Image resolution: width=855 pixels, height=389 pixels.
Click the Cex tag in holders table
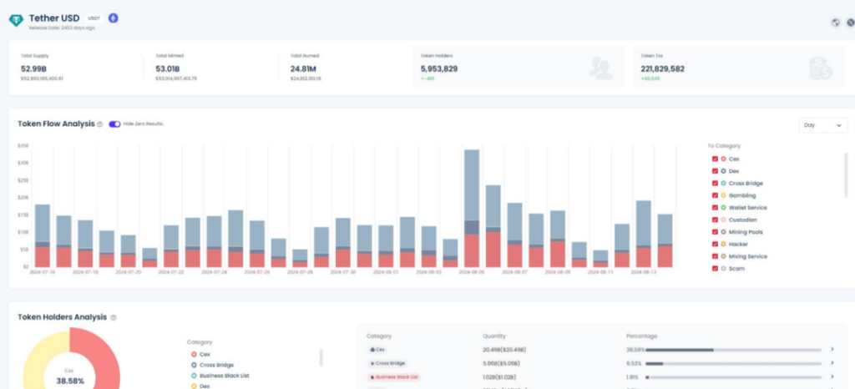tap(377, 349)
